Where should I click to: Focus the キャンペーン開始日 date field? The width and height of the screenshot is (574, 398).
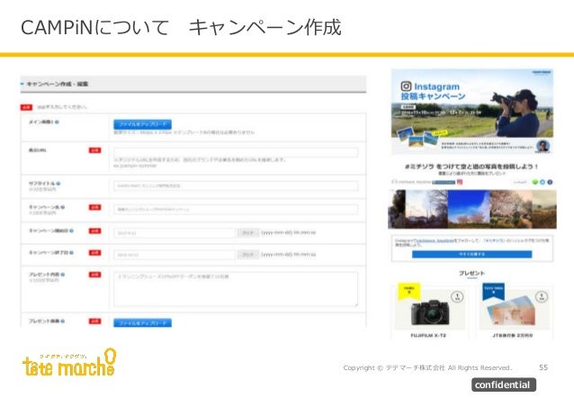[x=175, y=232]
